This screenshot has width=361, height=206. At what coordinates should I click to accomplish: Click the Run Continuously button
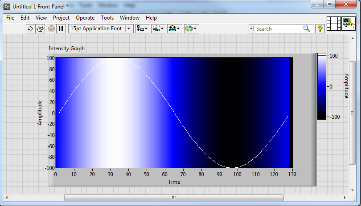40,29
